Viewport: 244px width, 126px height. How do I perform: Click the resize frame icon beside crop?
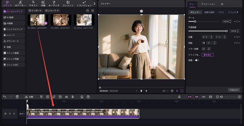tap(60, 97)
